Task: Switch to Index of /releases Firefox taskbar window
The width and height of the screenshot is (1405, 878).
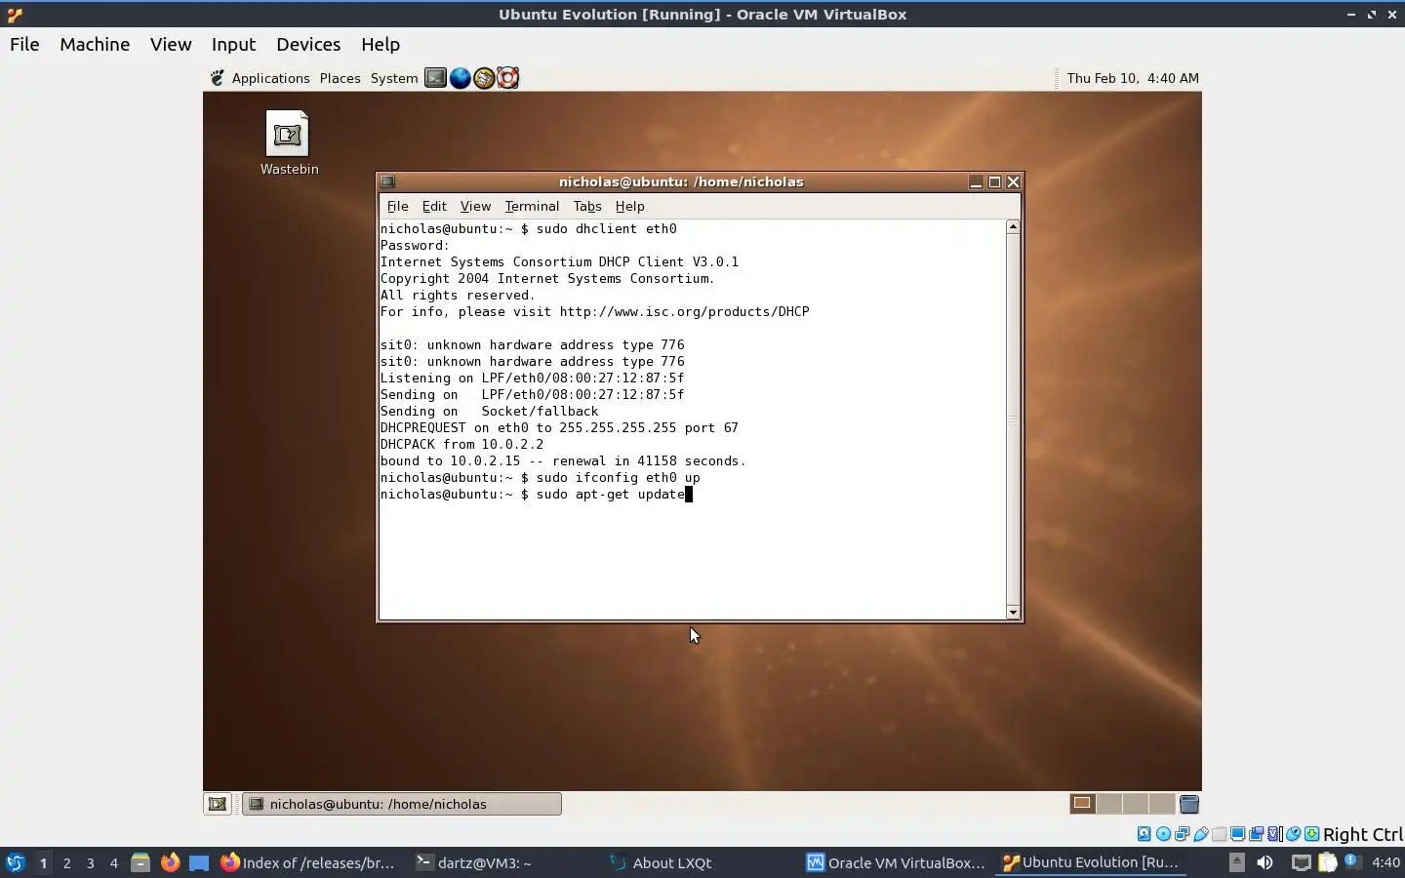Action: [x=308, y=862]
